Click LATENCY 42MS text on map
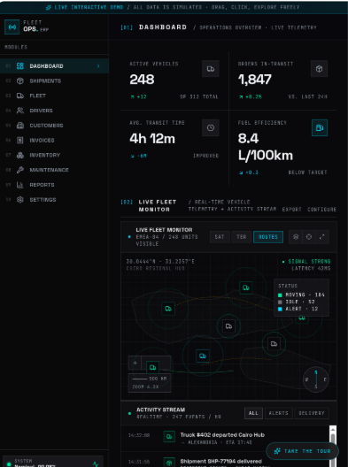 tap(311, 268)
